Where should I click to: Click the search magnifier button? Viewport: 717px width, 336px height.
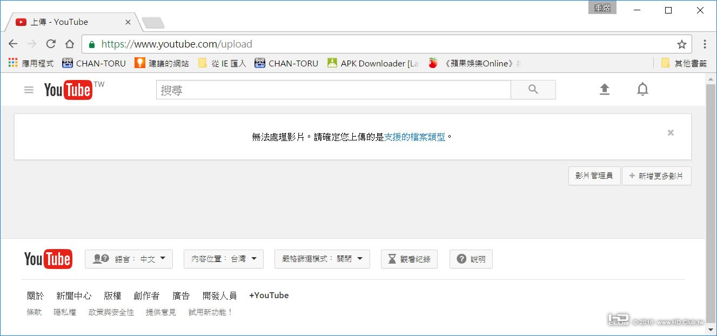533,90
